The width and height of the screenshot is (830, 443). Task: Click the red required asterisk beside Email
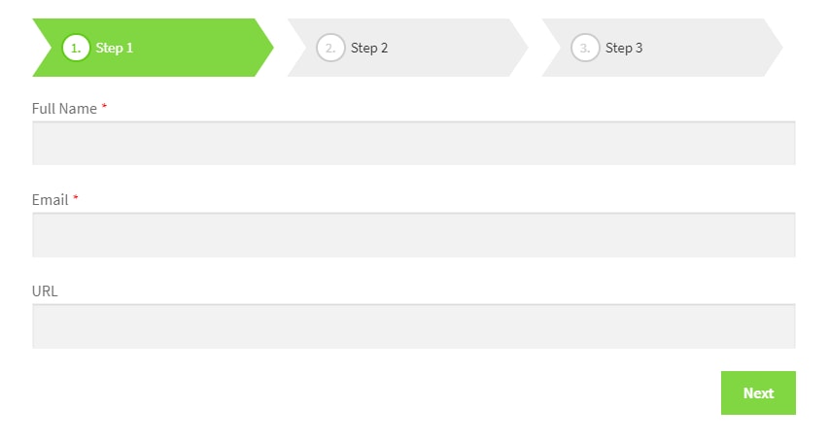pos(76,198)
